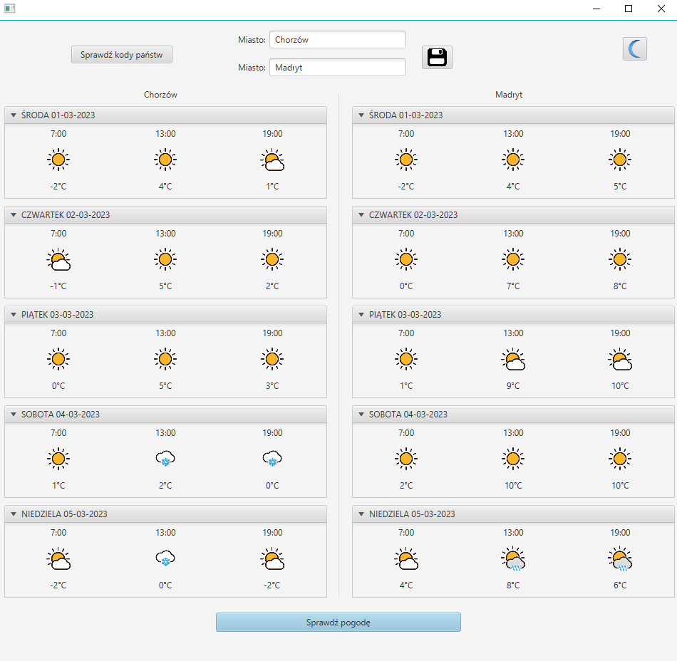Toggle dark mode with the moon button
The width and height of the screenshot is (677, 661).
(635, 48)
